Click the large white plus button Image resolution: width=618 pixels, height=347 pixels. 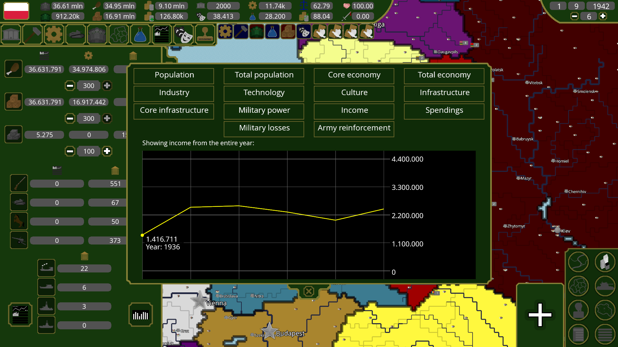(x=540, y=315)
